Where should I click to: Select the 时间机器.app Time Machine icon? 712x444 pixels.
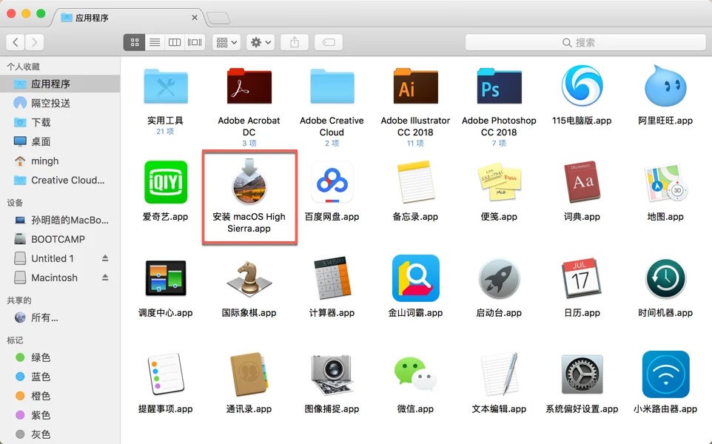[665, 277]
